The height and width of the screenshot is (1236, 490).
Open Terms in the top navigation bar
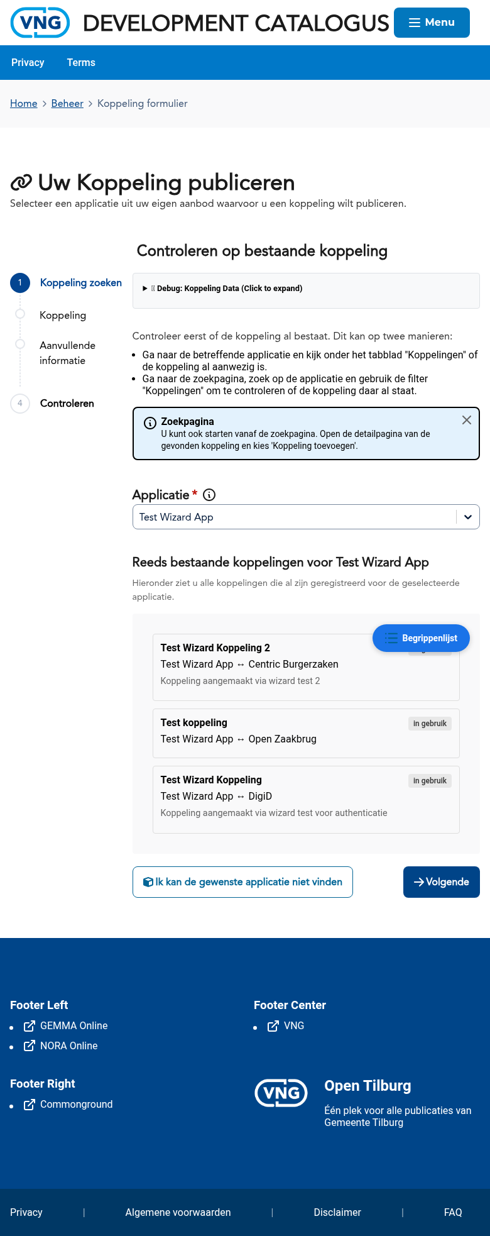point(81,62)
